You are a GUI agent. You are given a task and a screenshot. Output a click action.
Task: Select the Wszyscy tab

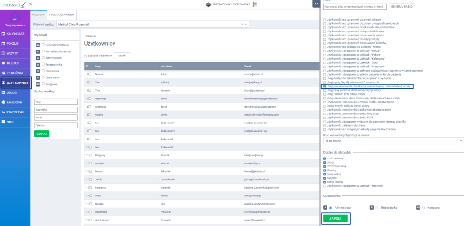coord(38,14)
